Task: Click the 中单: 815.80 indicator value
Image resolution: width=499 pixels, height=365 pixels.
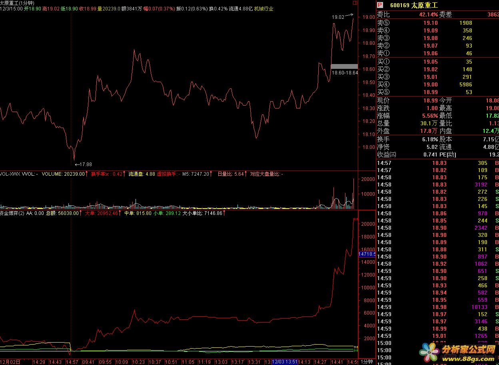Action: click(138, 213)
